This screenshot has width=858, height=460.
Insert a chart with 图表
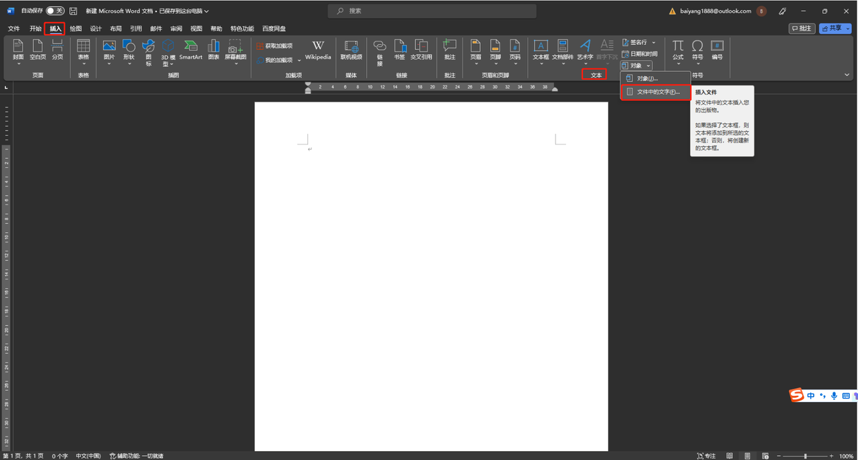point(213,49)
